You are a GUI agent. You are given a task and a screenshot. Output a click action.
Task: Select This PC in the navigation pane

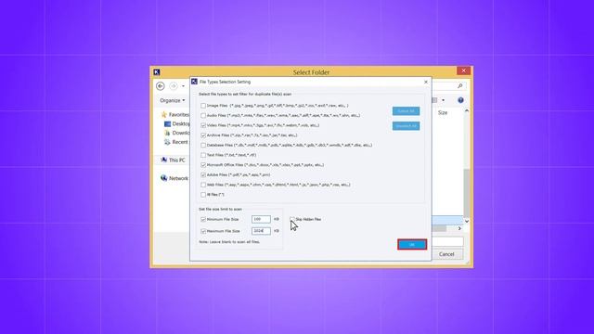tap(174, 161)
